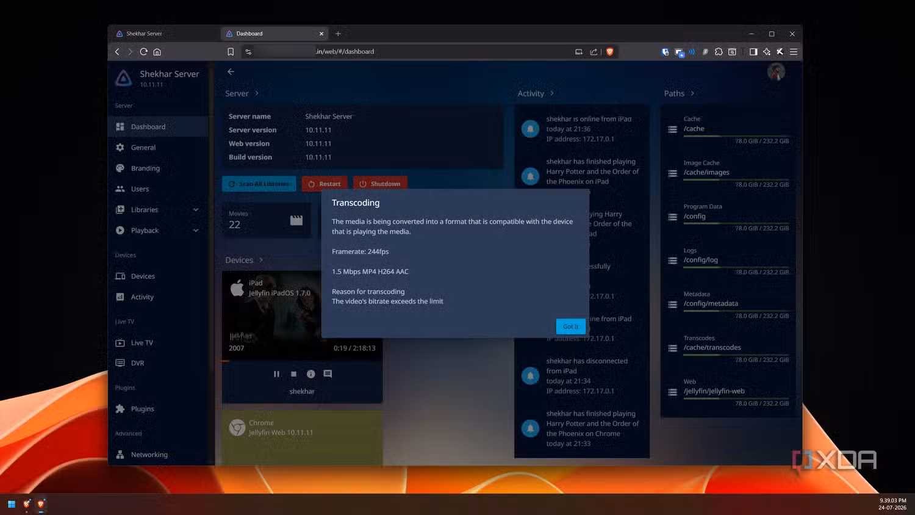
Task: Open the Windows Start menu
Action: click(11, 504)
